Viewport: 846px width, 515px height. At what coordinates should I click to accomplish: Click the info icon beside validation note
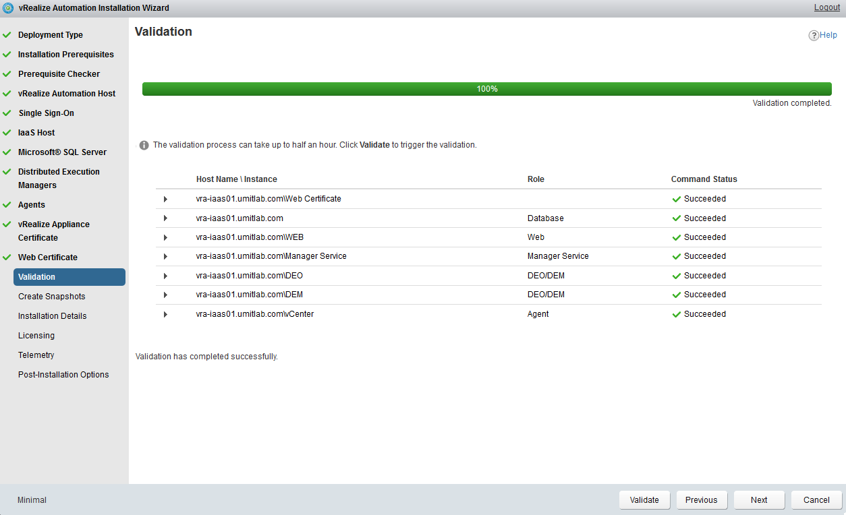tap(144, 145)
